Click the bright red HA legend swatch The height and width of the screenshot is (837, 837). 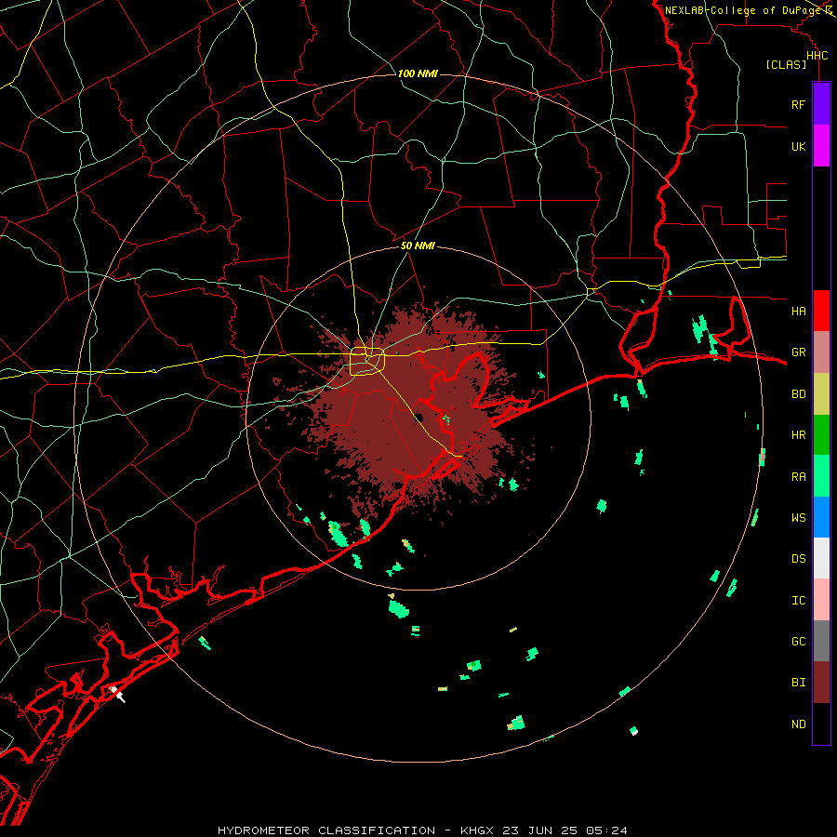pos(821,311)
